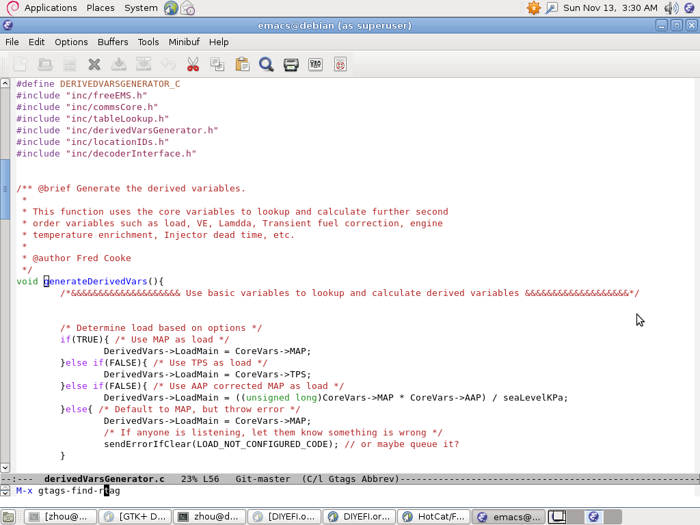The width and height of the screenshot is (700, 525).
Task: Click the Git-master mode line indicator
Action: (262, 479)
